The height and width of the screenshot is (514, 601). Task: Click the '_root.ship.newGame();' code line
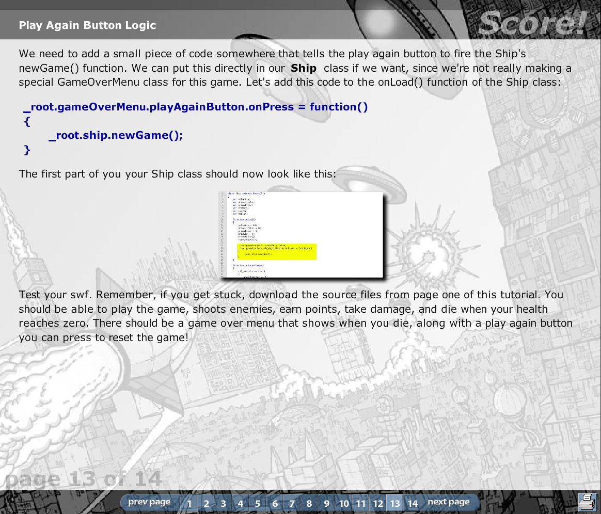pos(116,136)
